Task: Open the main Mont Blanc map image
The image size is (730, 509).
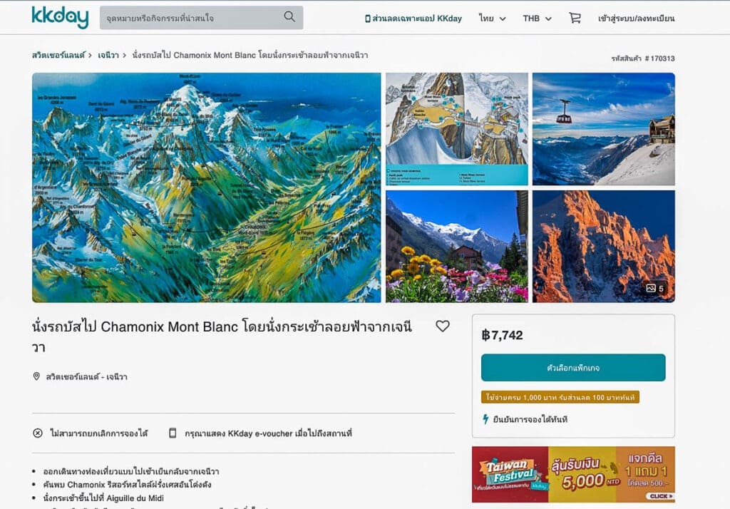Action: [x=206, y=187]
